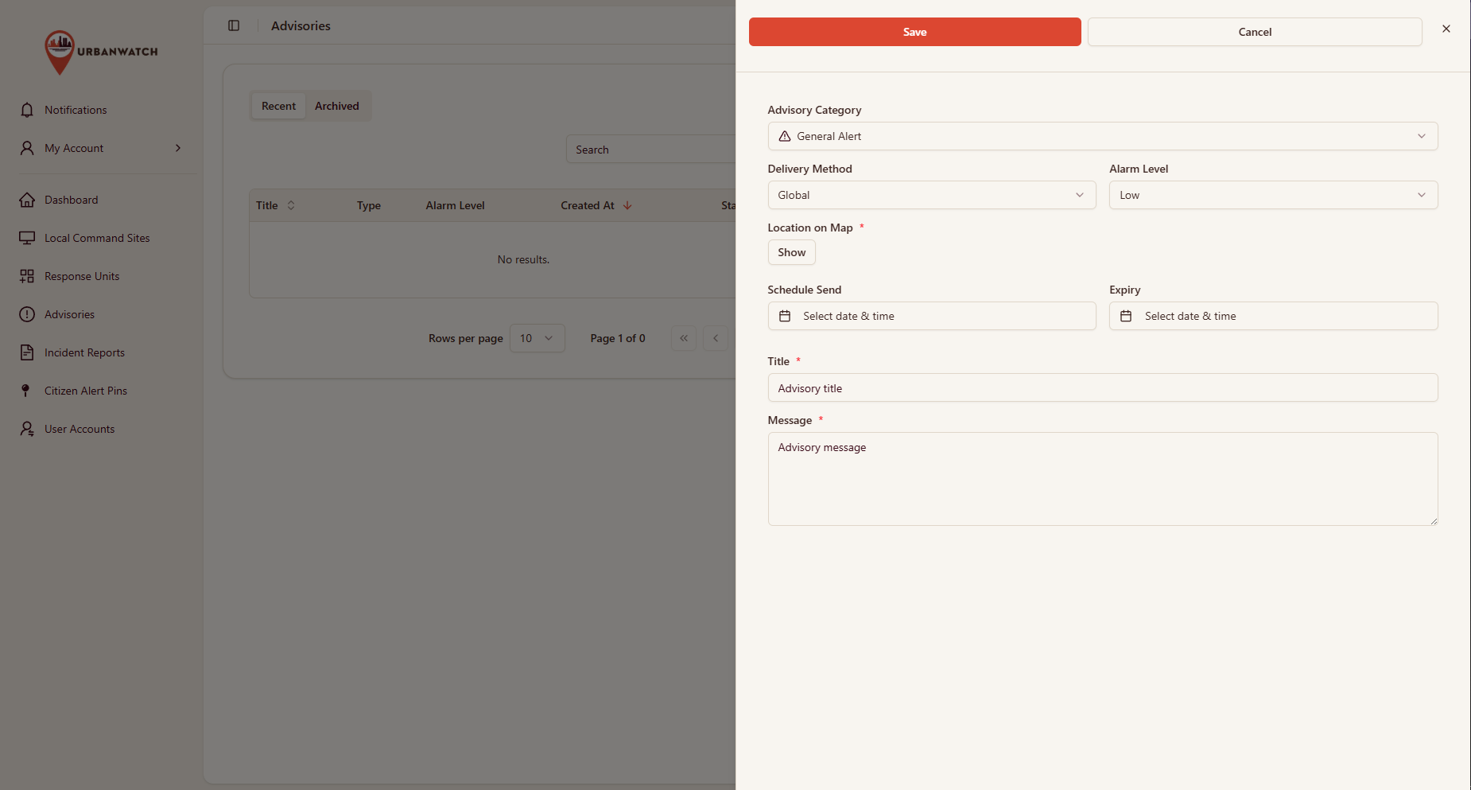Click the Advisory title input field
The image size is (1471, 790).
(1103, 388)
